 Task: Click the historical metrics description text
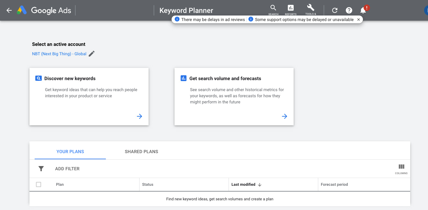(237, 96)
